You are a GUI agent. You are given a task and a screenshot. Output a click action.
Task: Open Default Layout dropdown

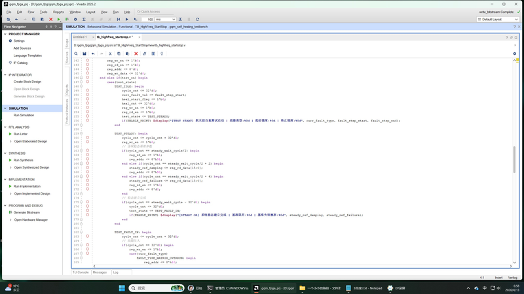tap(498, 20)
